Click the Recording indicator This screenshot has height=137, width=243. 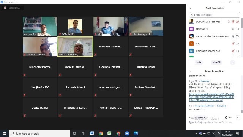click(13, 8)
